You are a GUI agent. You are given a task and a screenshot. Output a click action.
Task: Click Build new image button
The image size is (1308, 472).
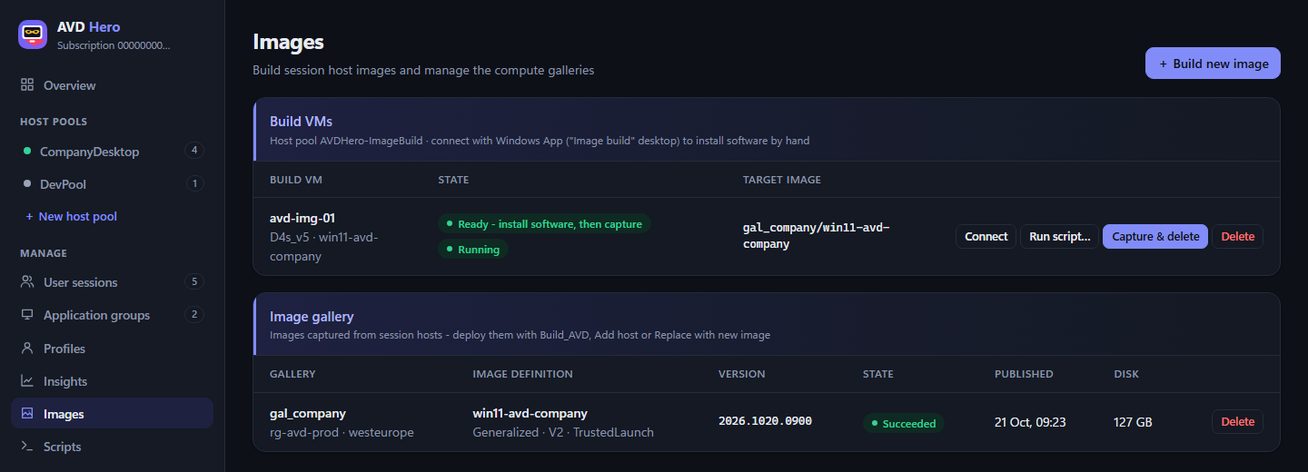(1213, 64)
